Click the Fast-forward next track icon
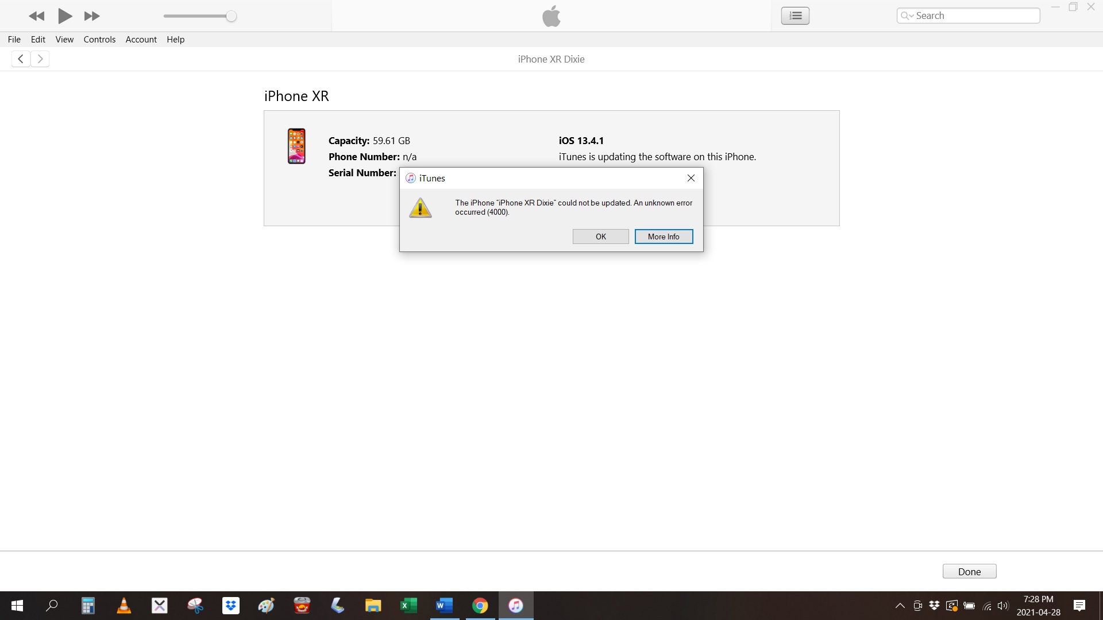The height and width of the screenshot is (620, 1103). point(92,16)
